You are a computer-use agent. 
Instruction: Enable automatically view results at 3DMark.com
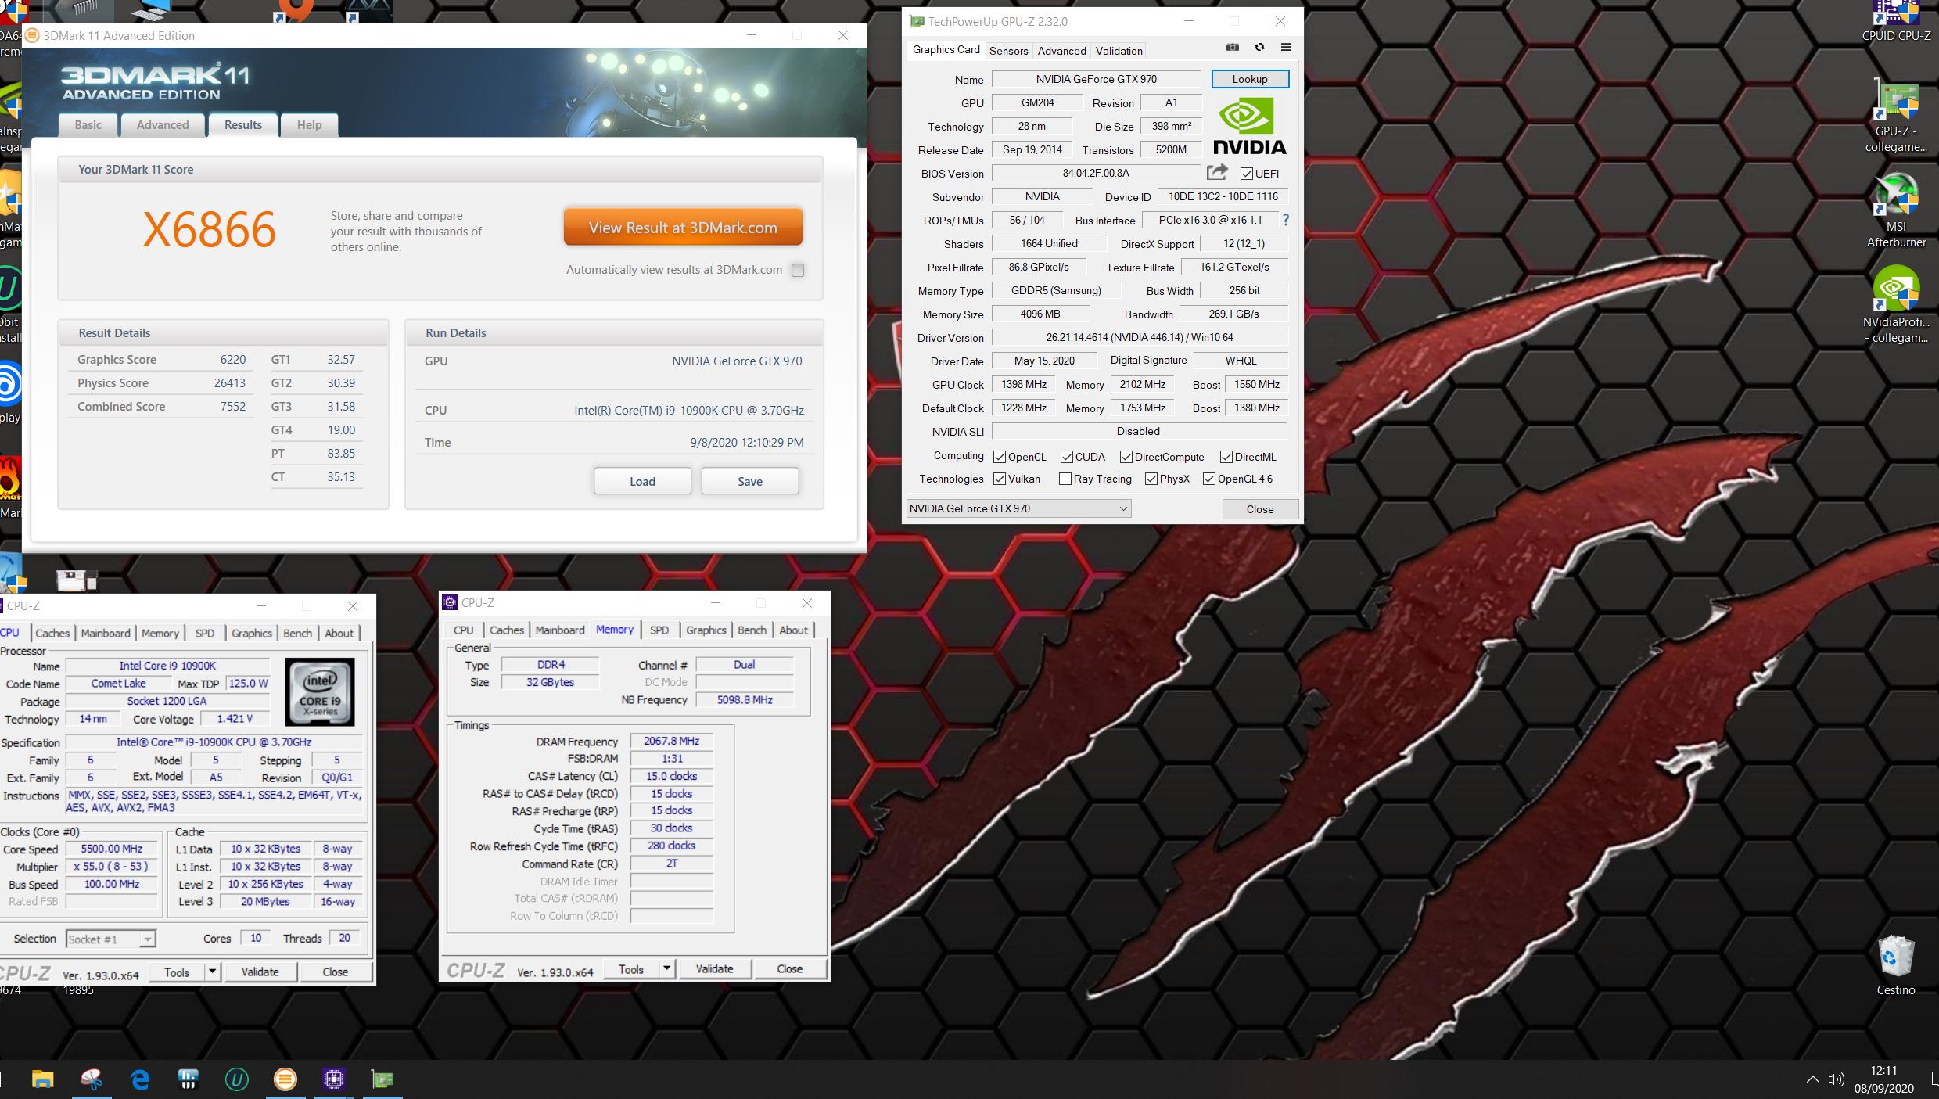798,270
